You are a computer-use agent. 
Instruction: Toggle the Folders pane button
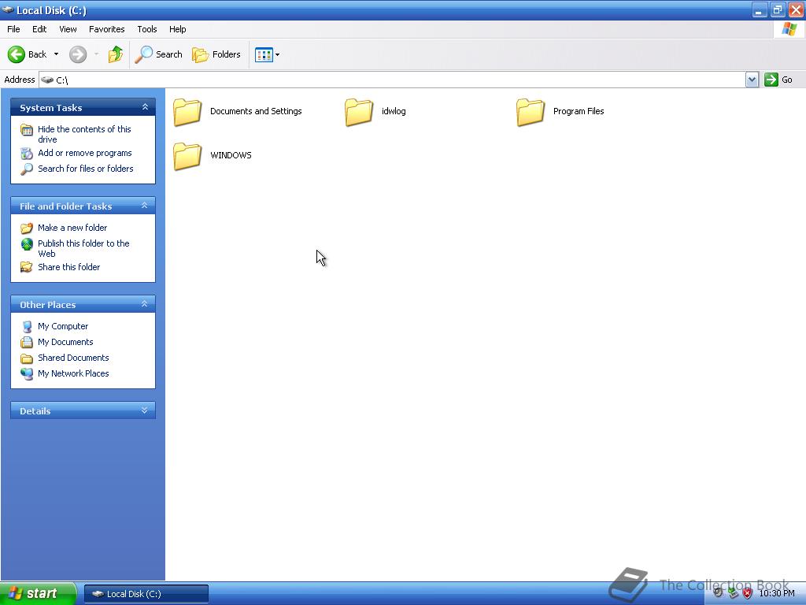(x=216, y=54)
